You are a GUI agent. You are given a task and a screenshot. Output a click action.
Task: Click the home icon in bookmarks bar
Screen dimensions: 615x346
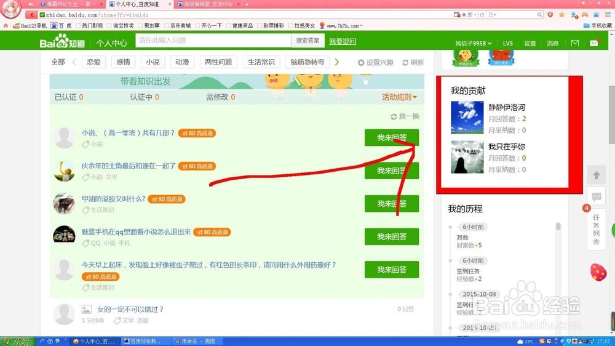(6, 25)
